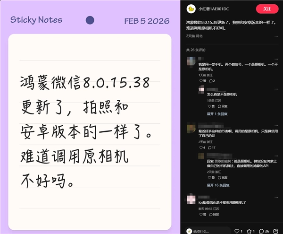Viewport: 283px width, 234px height.
Task: Click the Sticky Notes title text
Action: pos(36,20)
